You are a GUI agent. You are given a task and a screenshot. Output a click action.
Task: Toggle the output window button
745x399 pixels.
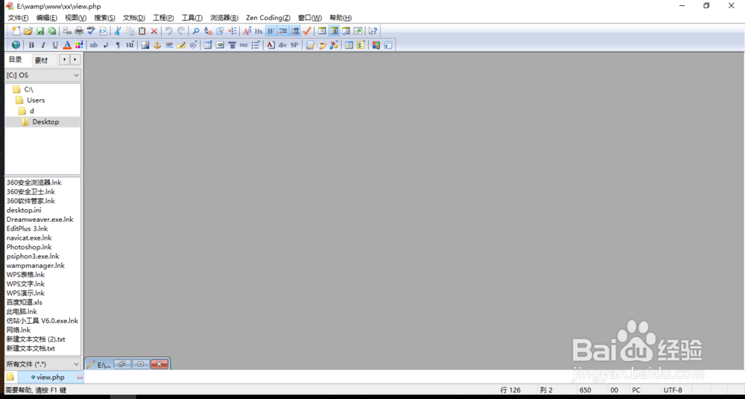(x=346, y=31)
